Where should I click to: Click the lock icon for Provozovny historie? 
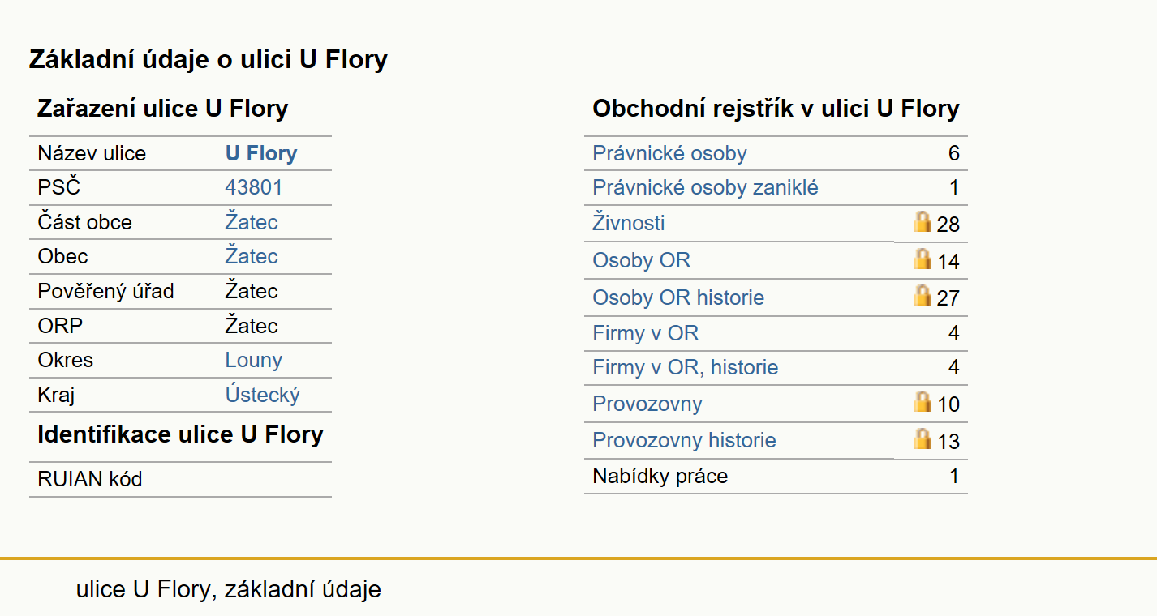[922, 438]
